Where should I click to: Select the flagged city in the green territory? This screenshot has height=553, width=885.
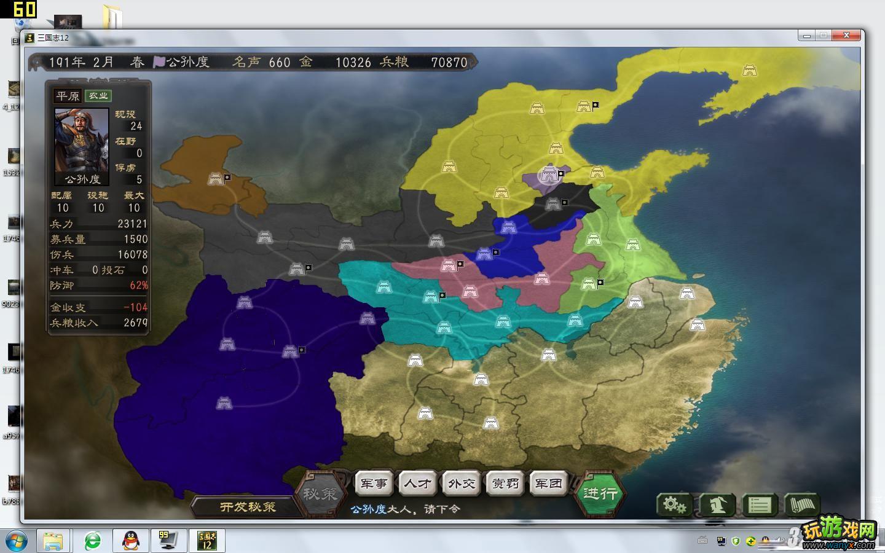point(589,284)
